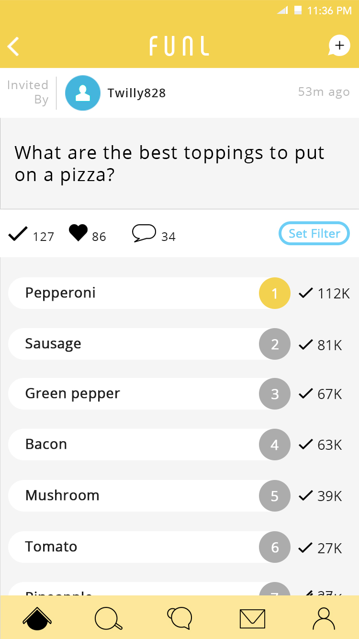
Task: Tap the checkmark votes icon
Action: tap(18, 234)
